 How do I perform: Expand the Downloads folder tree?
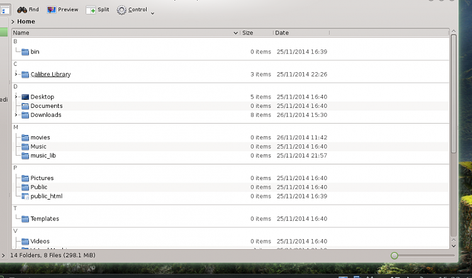click(x=16, y=115)
